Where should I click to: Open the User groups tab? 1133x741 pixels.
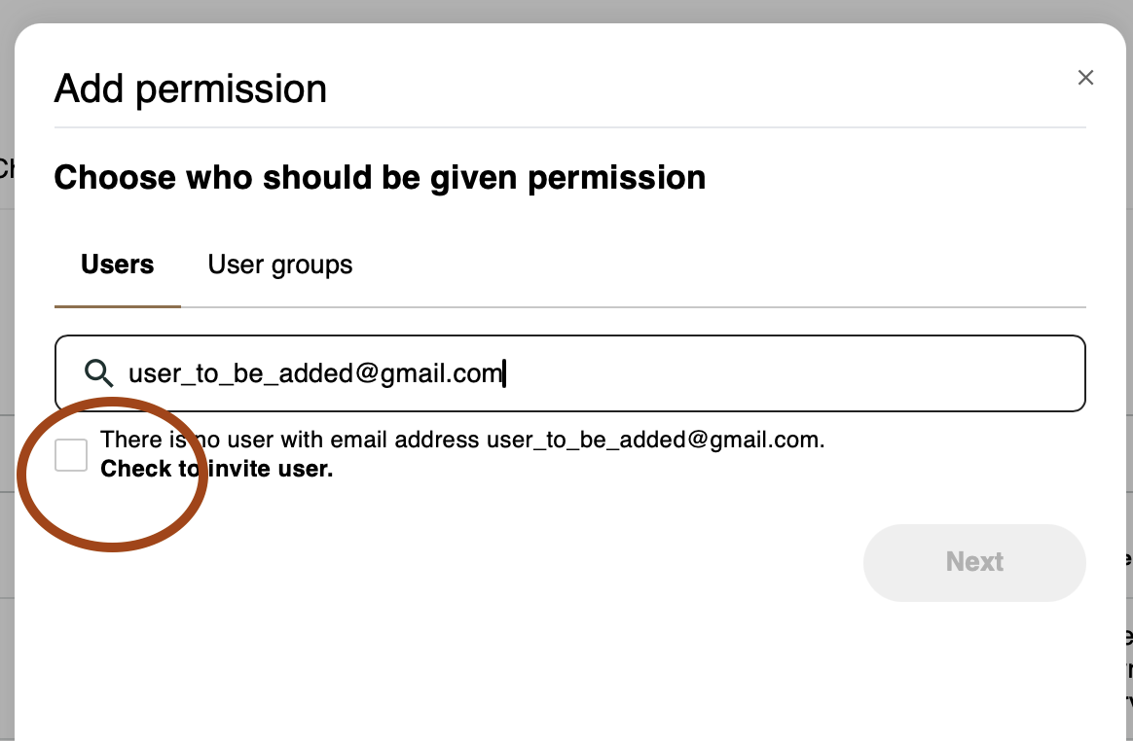click(x=280, y=265)
